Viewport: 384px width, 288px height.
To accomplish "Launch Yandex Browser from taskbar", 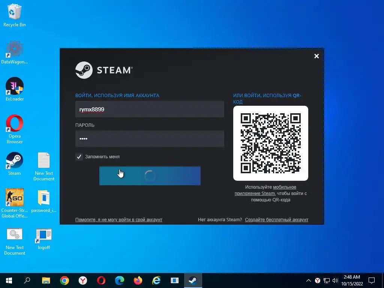I will pyautogui.click(x=83, y=280).
